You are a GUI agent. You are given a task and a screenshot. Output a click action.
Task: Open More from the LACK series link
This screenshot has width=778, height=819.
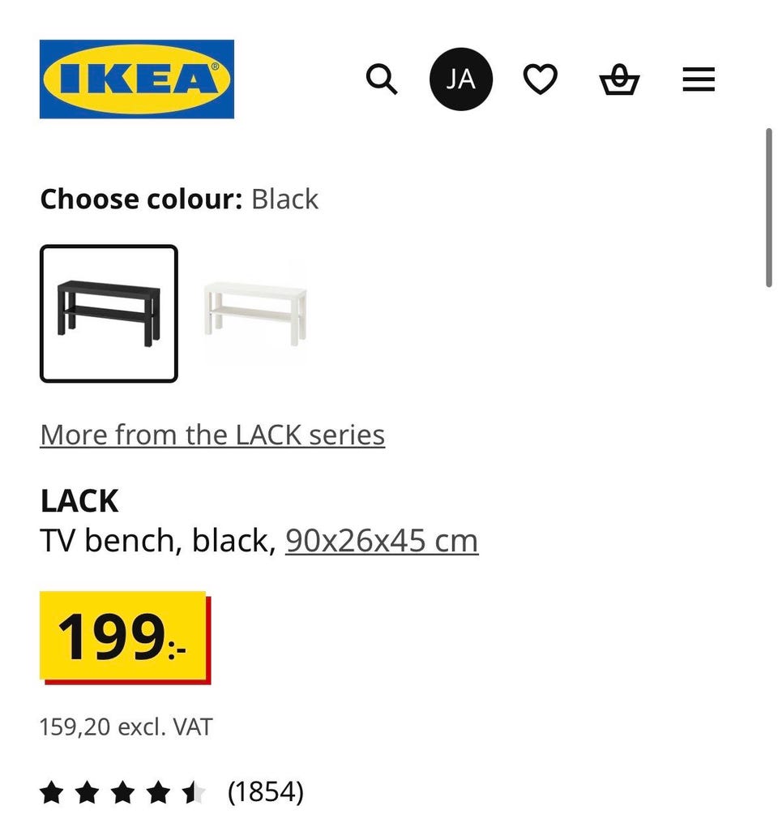(x=212, y=435)
